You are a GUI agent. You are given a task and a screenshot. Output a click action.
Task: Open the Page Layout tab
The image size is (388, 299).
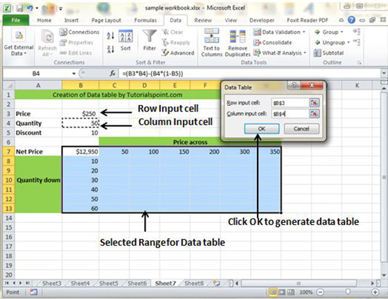coord(106,20)
